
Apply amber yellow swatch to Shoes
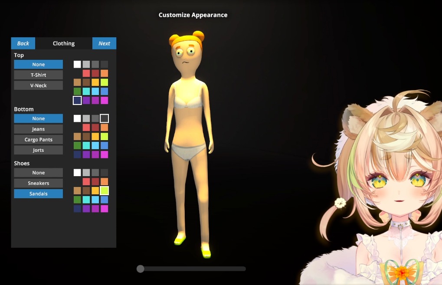click(95, 190)
